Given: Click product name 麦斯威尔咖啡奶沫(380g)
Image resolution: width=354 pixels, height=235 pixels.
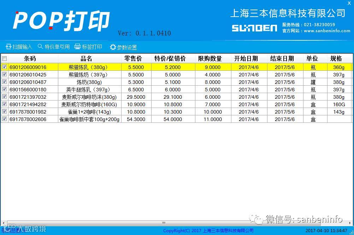Looking at the screenshot, I should (x=89, y=97).
